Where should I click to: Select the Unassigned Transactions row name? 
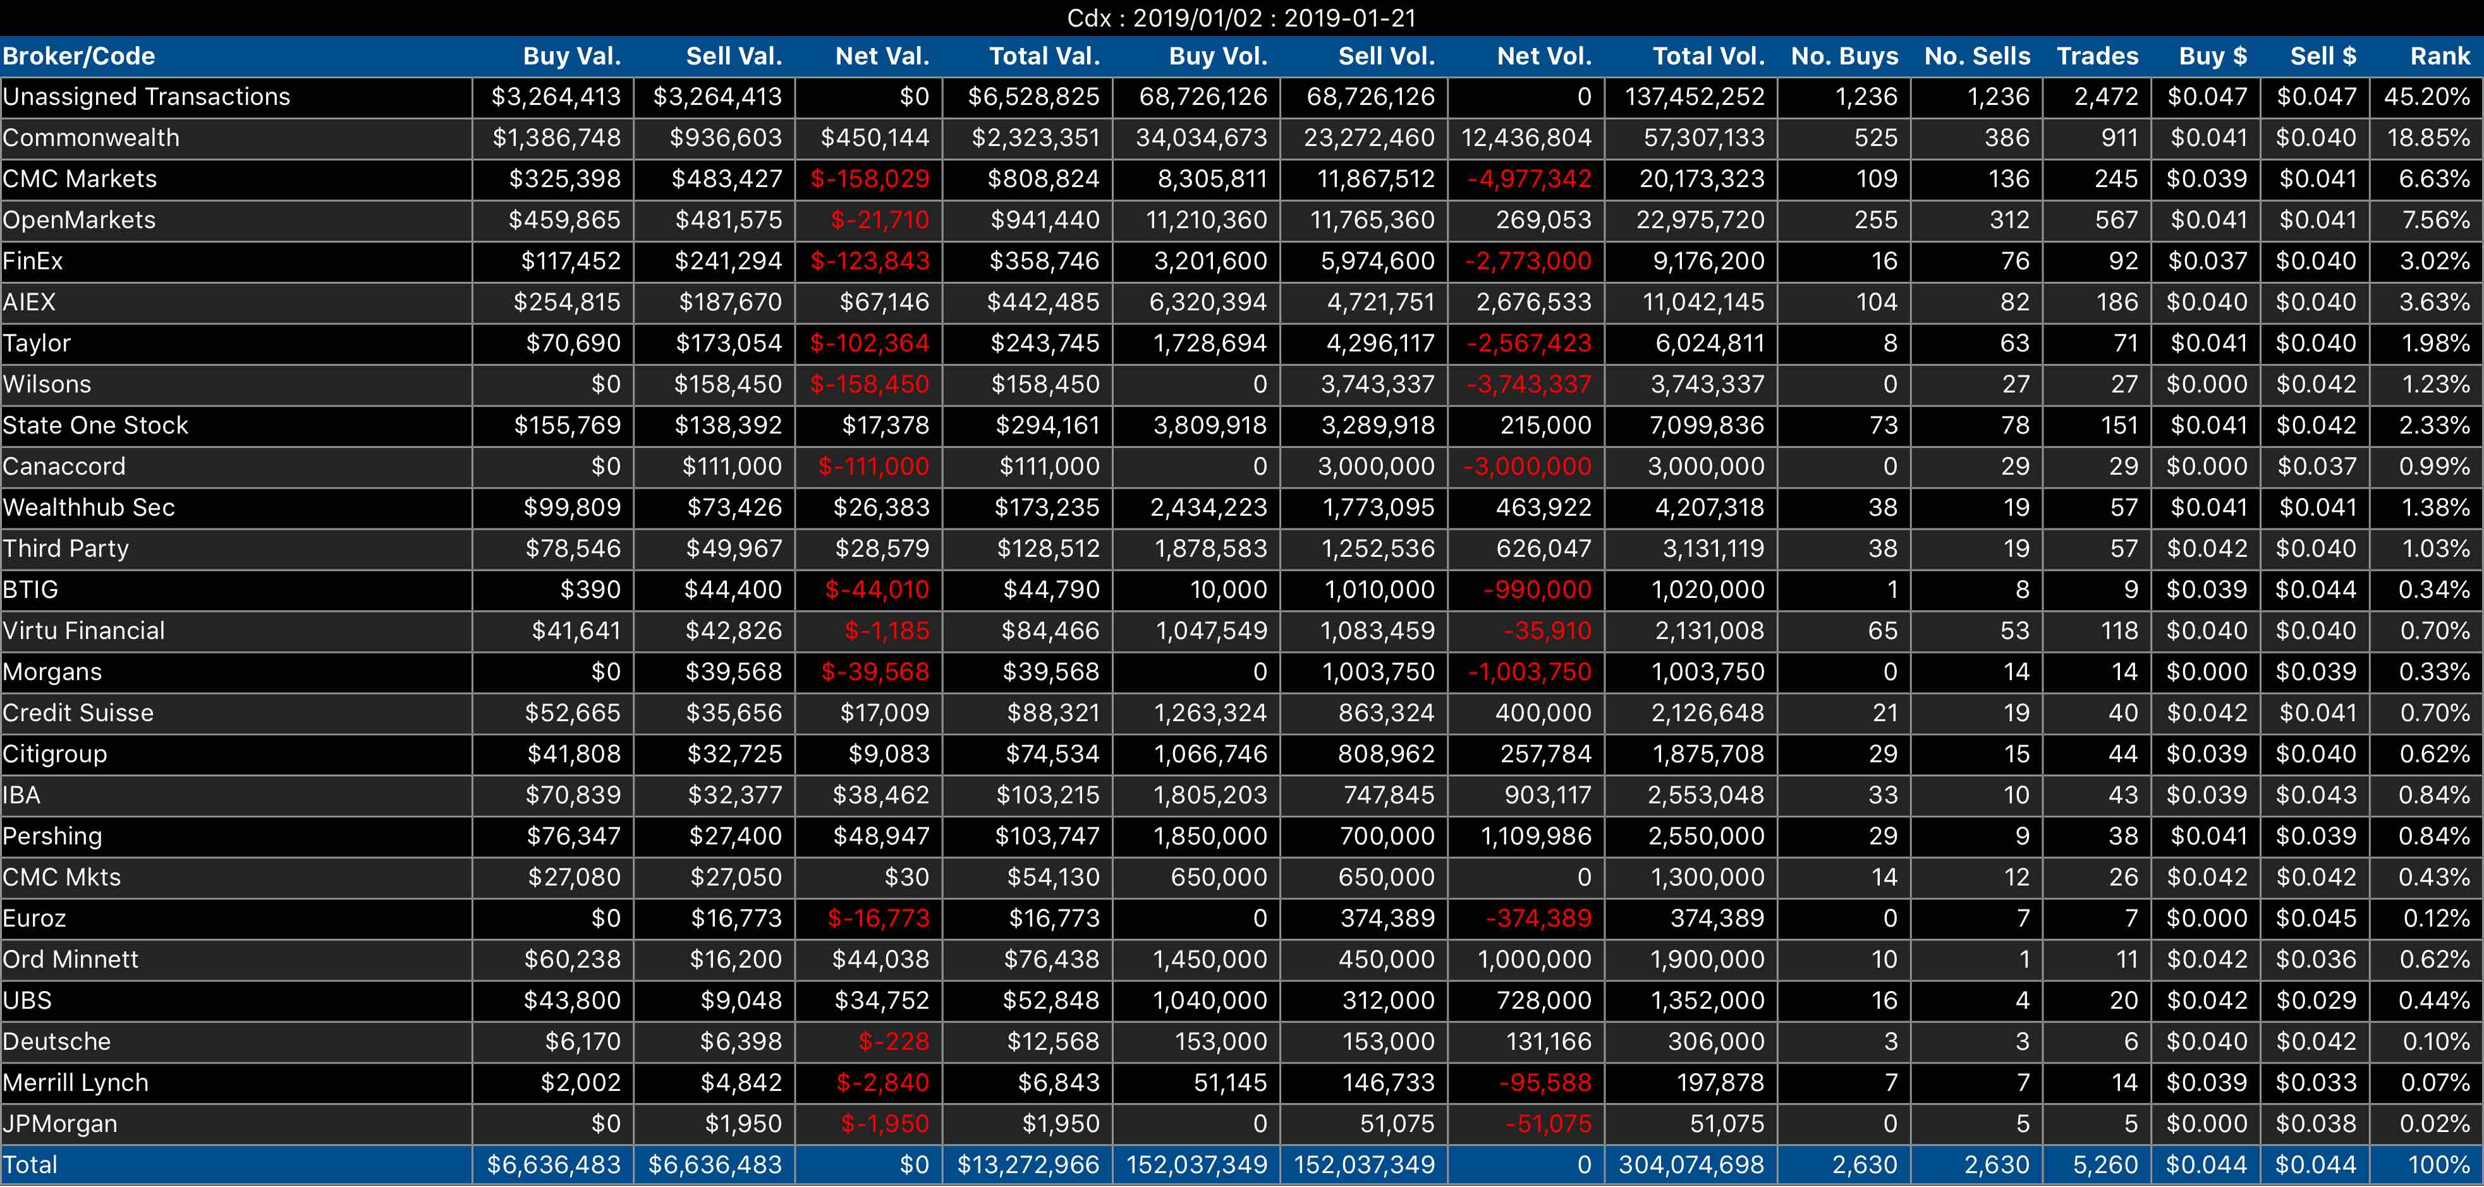[147, 97]
